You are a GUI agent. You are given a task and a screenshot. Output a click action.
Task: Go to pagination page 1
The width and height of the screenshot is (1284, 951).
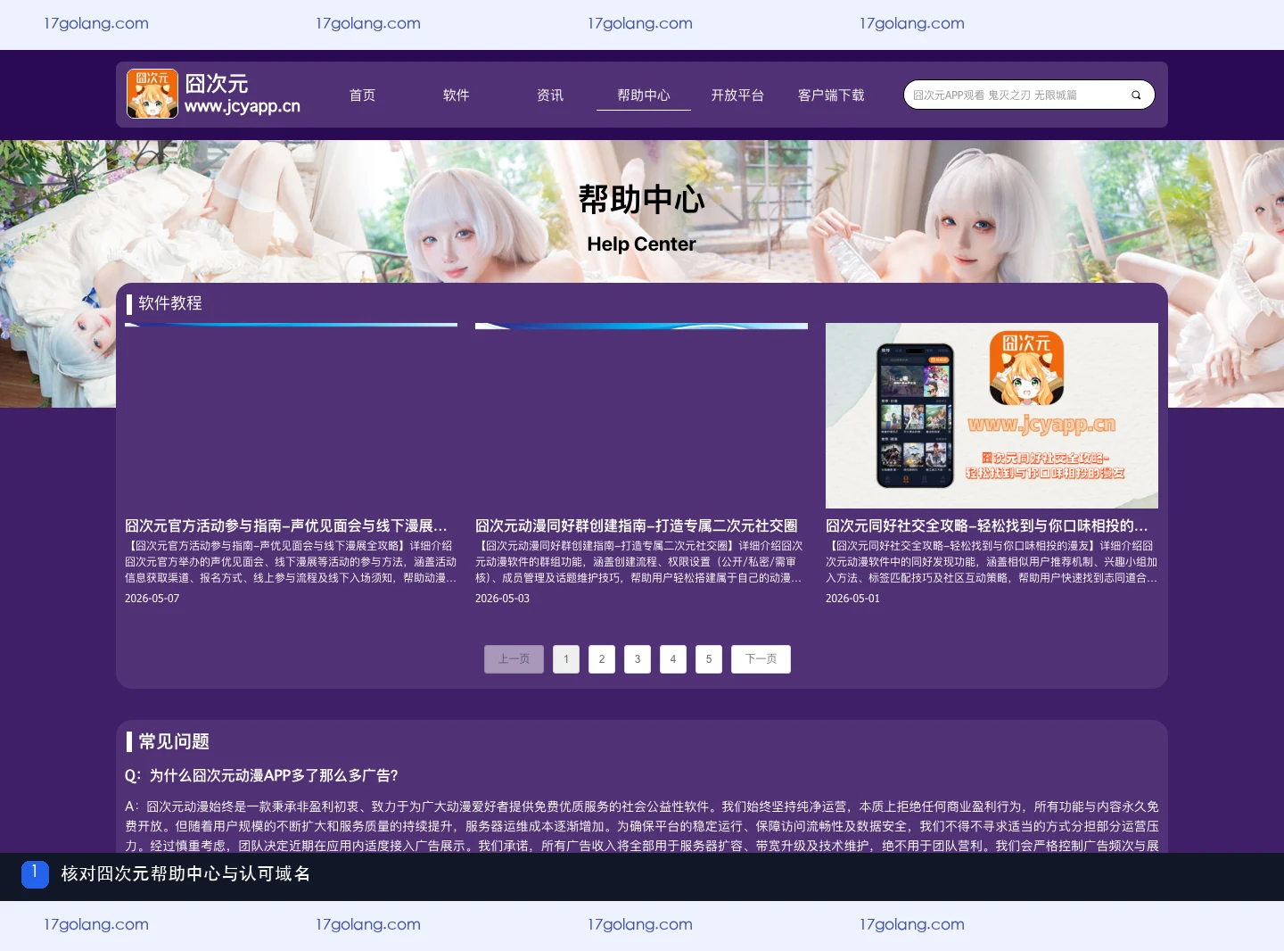[x=566, y=659]
